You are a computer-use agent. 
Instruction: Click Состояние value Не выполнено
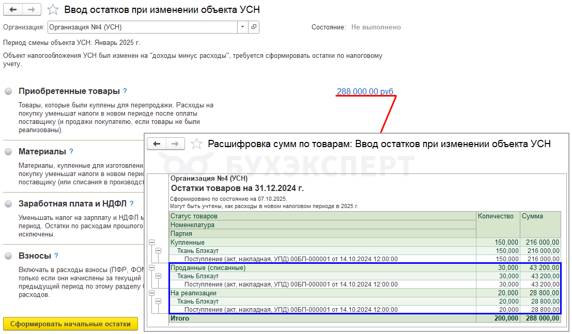(x=376, y=27)
